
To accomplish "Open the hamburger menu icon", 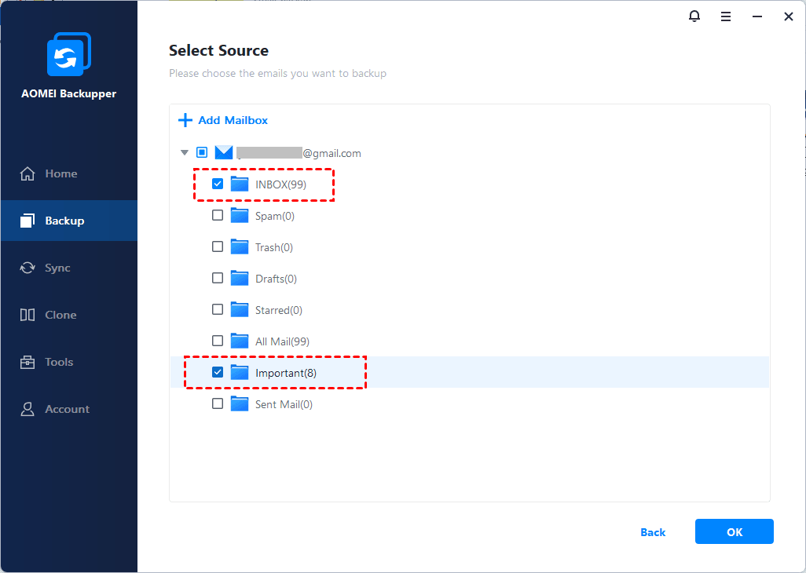I will tap(726, 16).
